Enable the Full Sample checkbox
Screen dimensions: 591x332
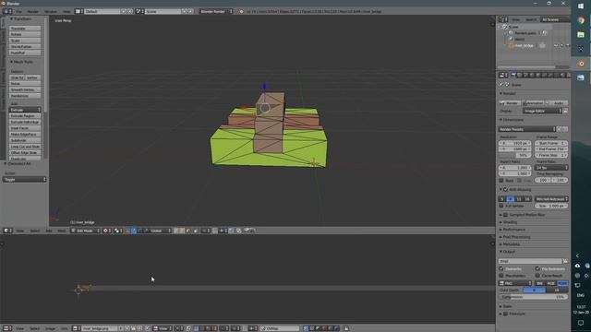[501, 206]
